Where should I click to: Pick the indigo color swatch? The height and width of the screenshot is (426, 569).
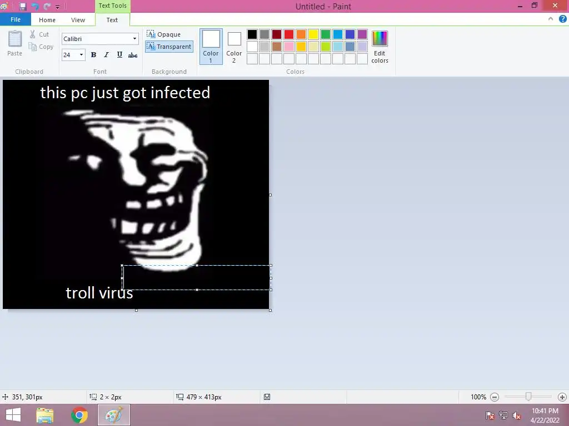click(x=350, y=34)
